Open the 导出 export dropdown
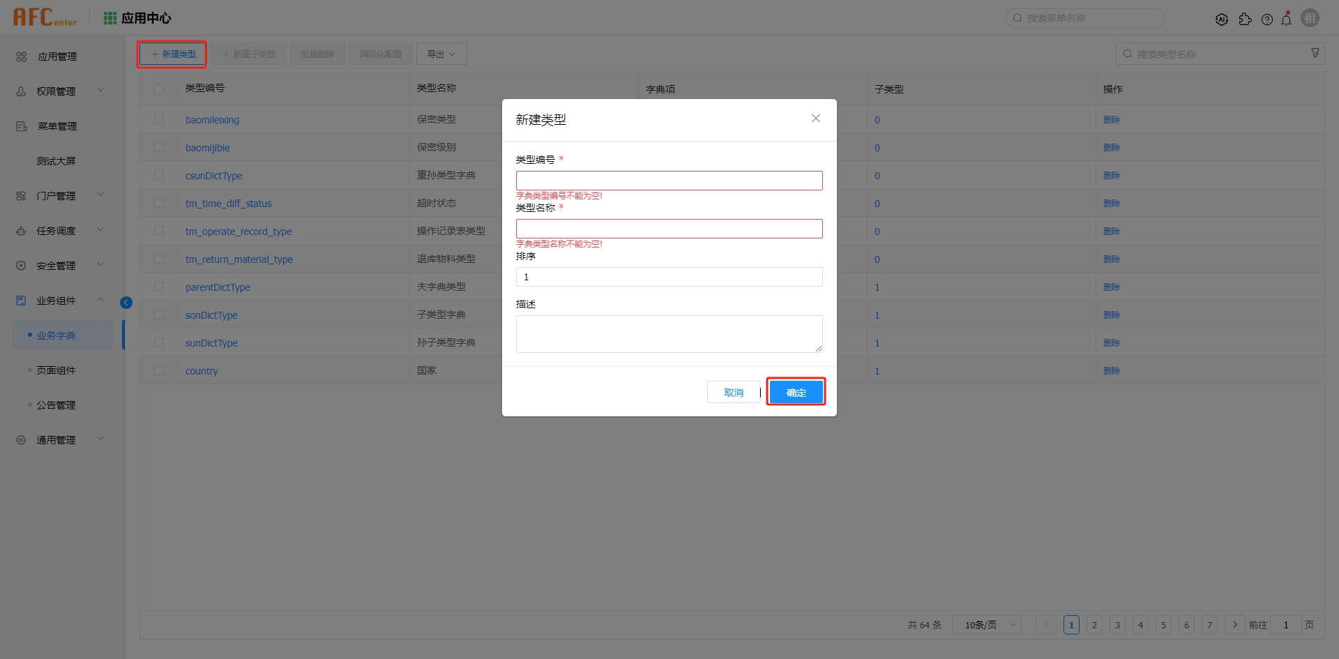 pyautogui.click(x=441, y=53)
